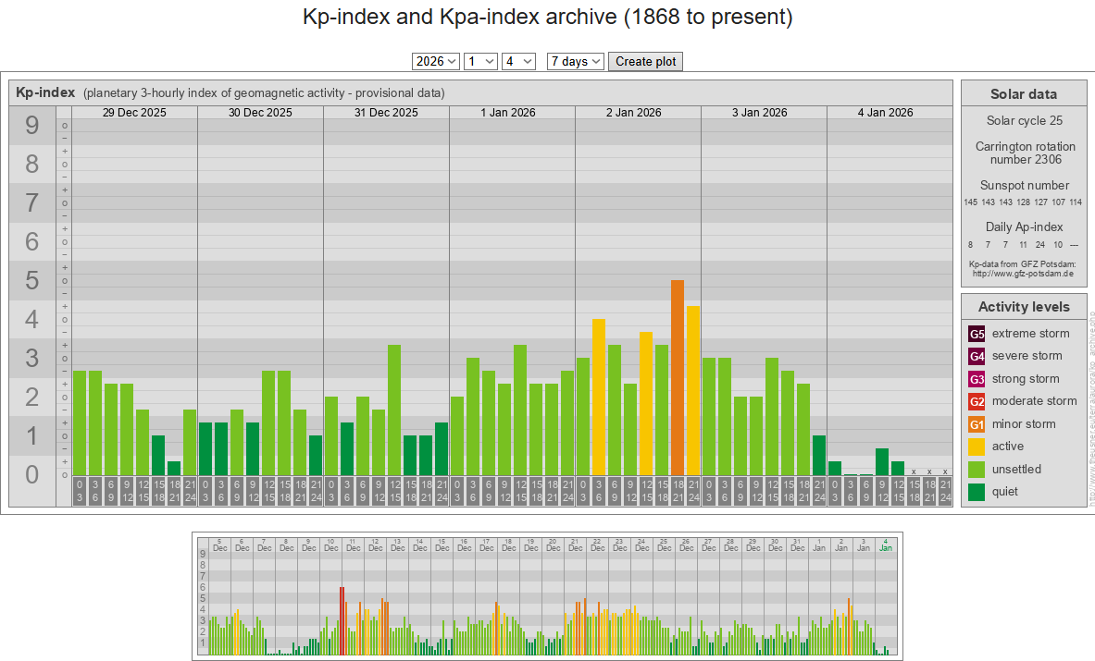Click the dark green quiet level swatch
Image resolution: width=1095 pixels, height=661 pixels.
[977, 492]
